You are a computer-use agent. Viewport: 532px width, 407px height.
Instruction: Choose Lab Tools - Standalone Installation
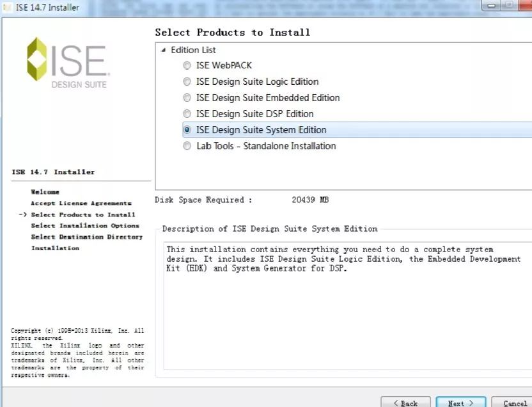pos(187,146)
